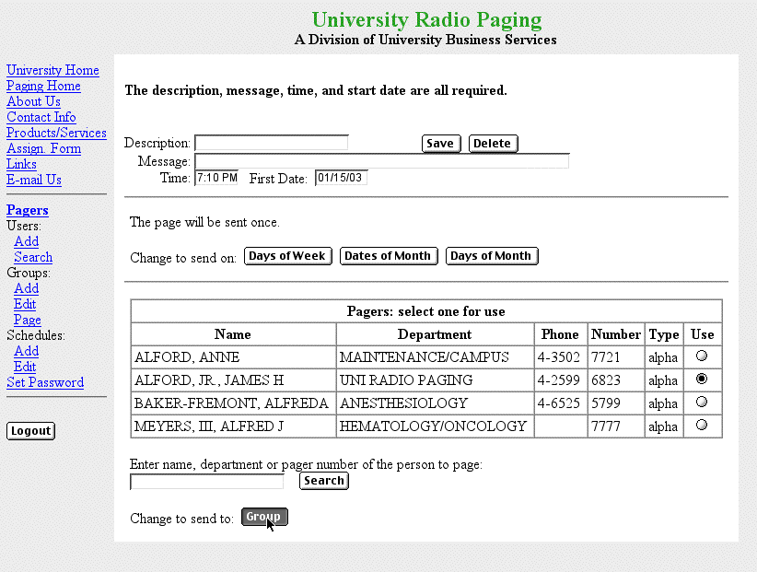Screen dimensions: 757x572
Task: Choose the Dates of Month button
Action: 388,256
